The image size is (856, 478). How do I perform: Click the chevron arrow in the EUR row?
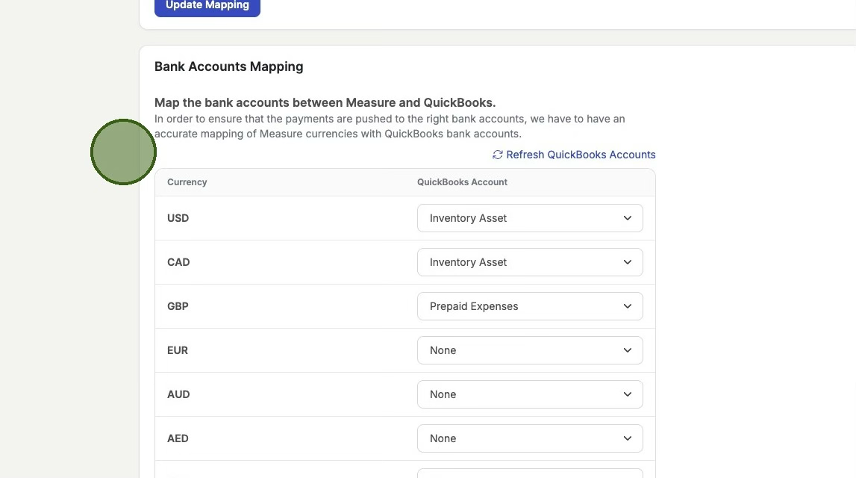627,350
